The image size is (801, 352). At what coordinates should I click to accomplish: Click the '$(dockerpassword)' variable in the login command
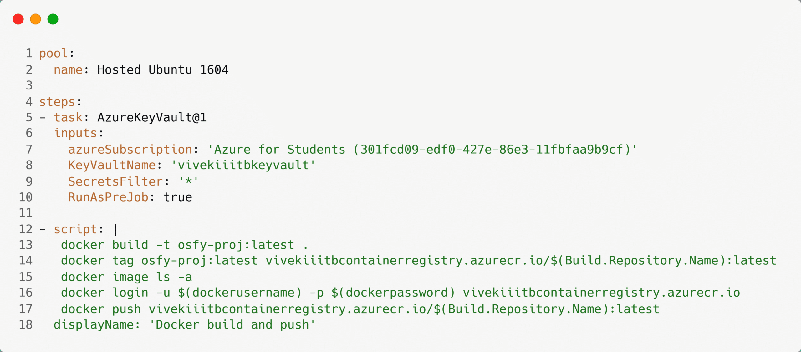(x=393, y=293)
